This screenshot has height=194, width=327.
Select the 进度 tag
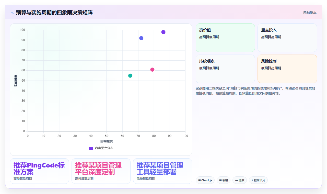pyautogui.click(x=240, y=180)
